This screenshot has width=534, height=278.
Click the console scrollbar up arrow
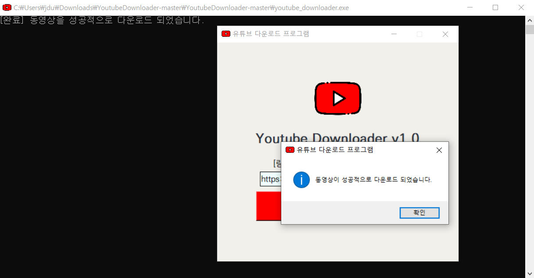530,20
